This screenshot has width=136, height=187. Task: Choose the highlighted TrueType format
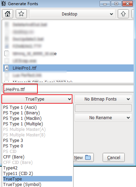(37, 179)
